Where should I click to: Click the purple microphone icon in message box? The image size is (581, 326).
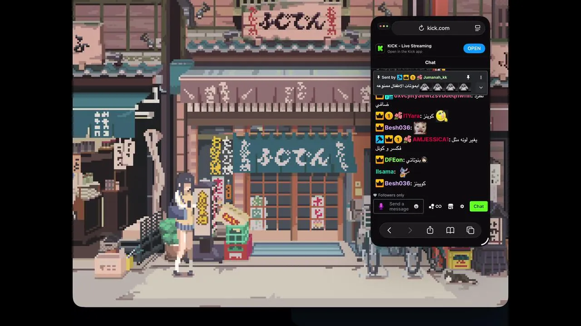(x=381, y=206)
